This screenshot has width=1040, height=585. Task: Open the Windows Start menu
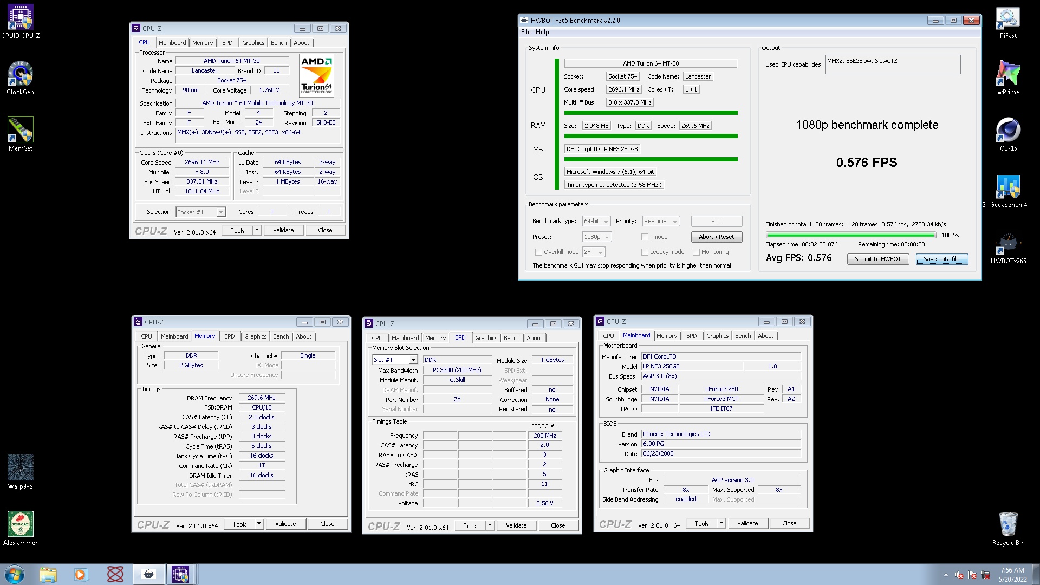click(15, 574)
